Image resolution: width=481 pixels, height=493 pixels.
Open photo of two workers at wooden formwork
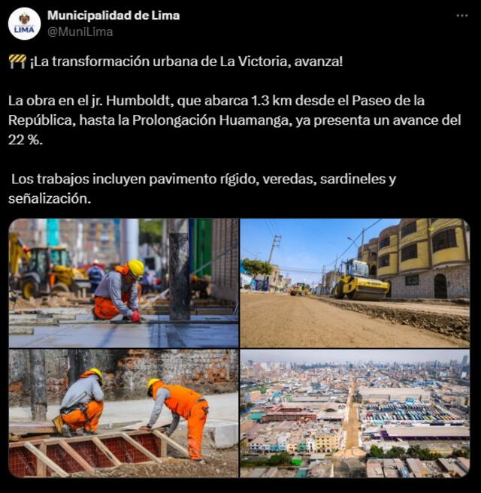tap(123, 413)
